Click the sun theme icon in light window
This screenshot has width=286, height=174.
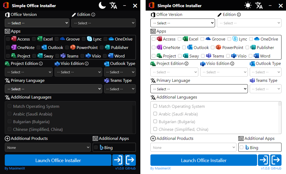click(248, 5)
